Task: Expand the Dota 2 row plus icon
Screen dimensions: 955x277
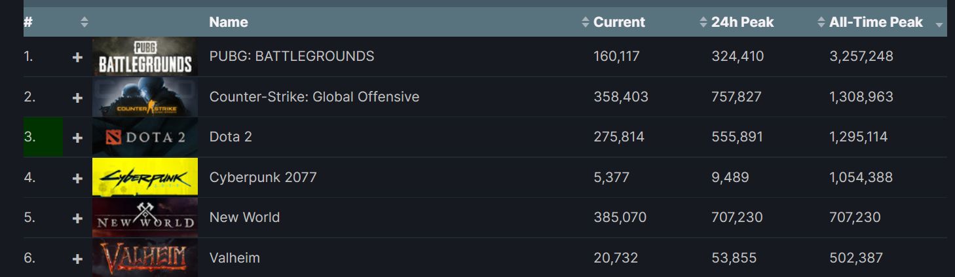Action: (77, 138)
